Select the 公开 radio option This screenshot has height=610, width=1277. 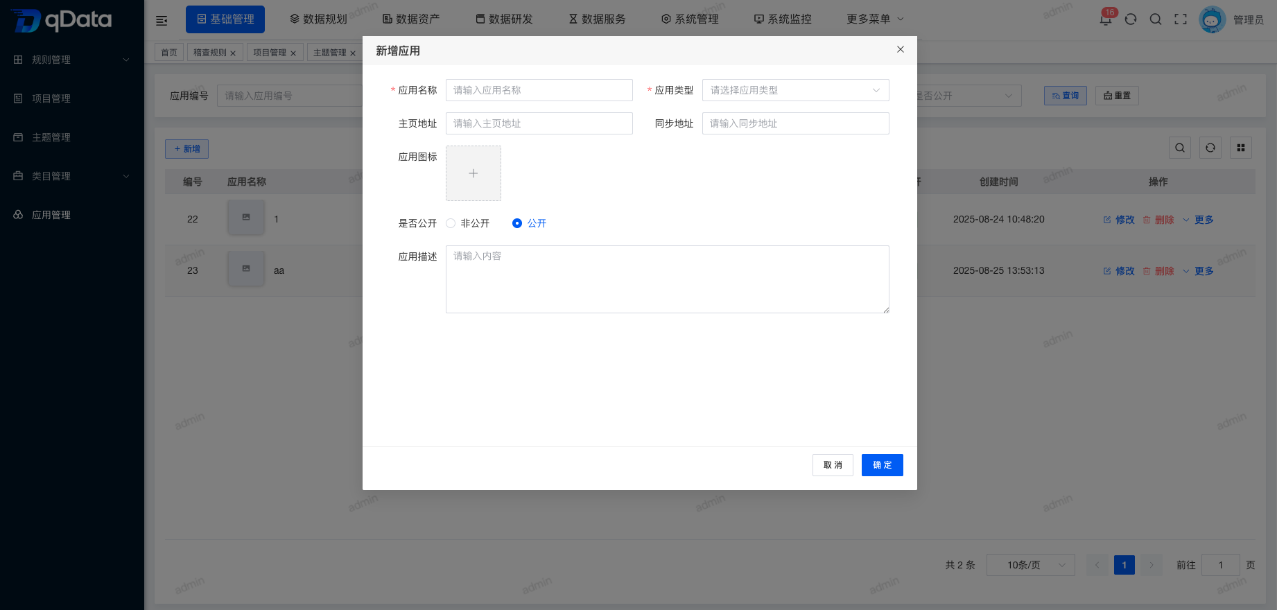[x=530, y=223]
